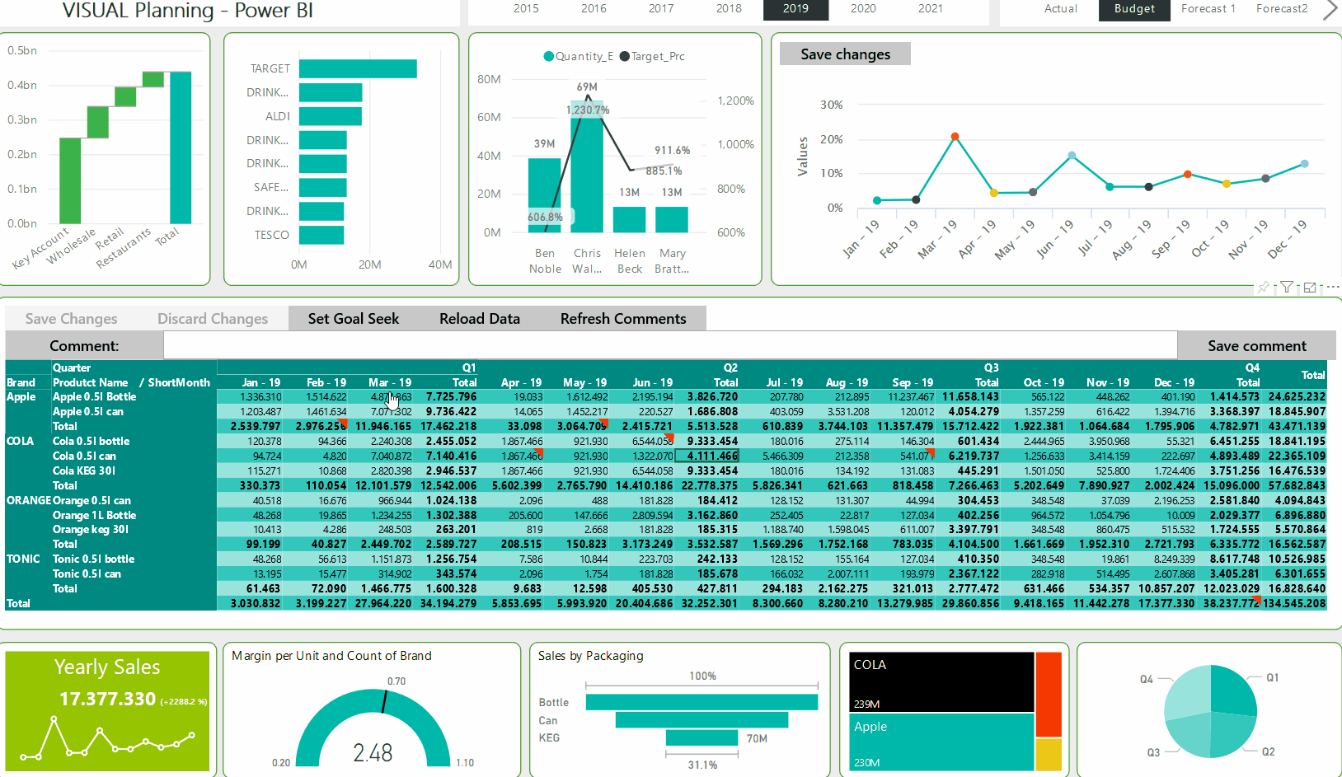Switch scenario slicer to Actual

1060,9
